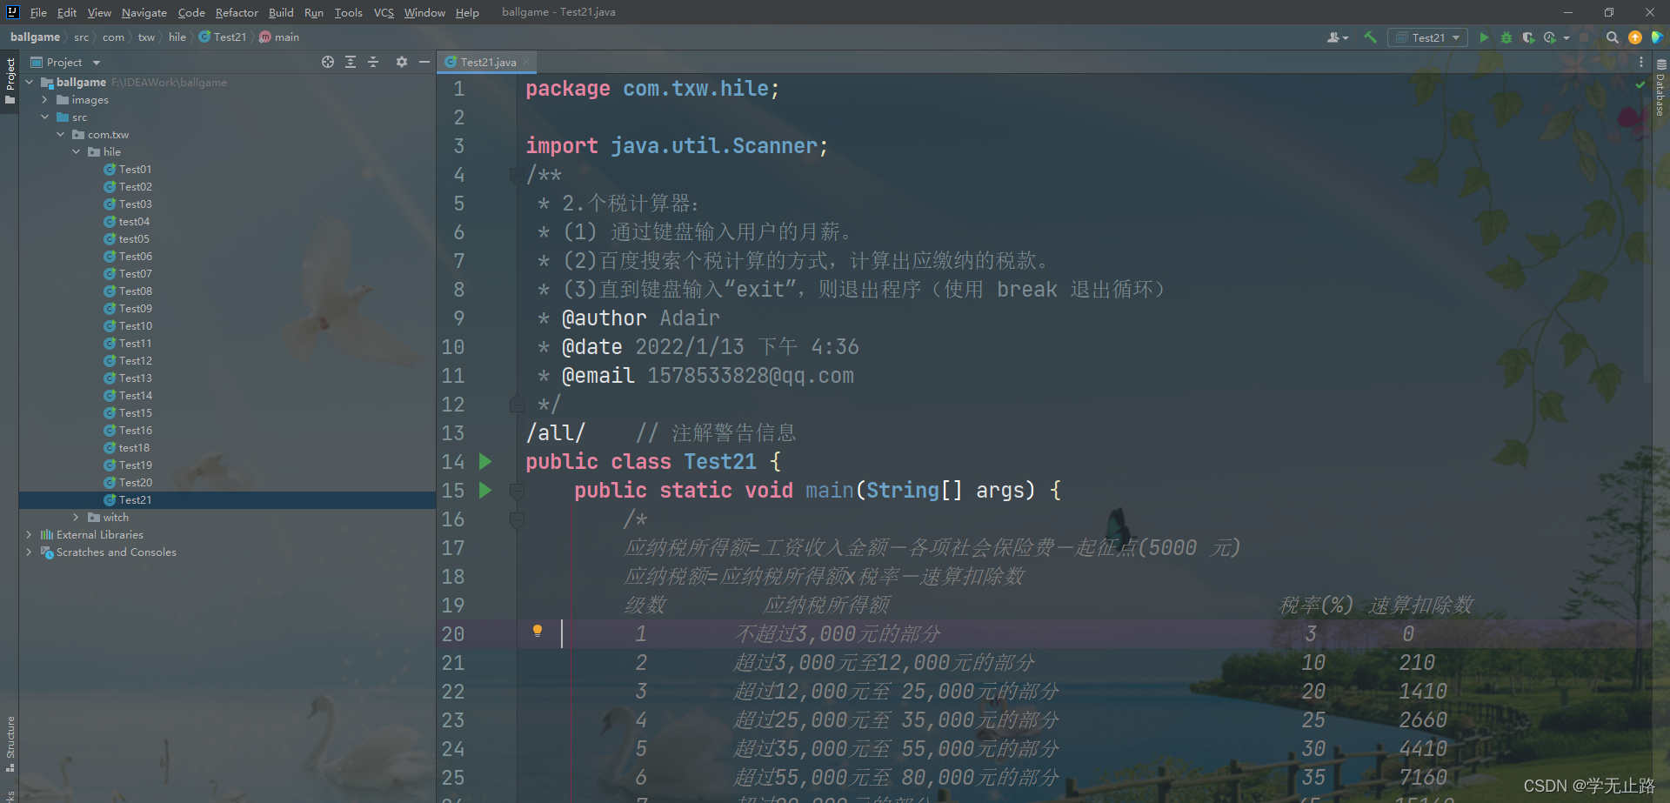Open the user account icon in toolbar

[x=1338, y=37]
